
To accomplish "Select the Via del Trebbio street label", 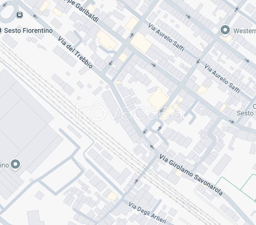I will pyautogui.click(x=75, y=52).
